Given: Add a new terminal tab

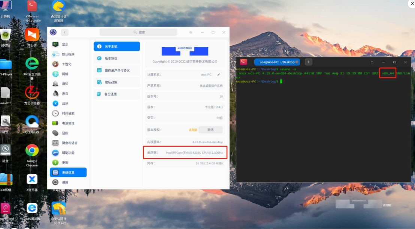Looking at the screenshot, I should (x=308, y=62).
